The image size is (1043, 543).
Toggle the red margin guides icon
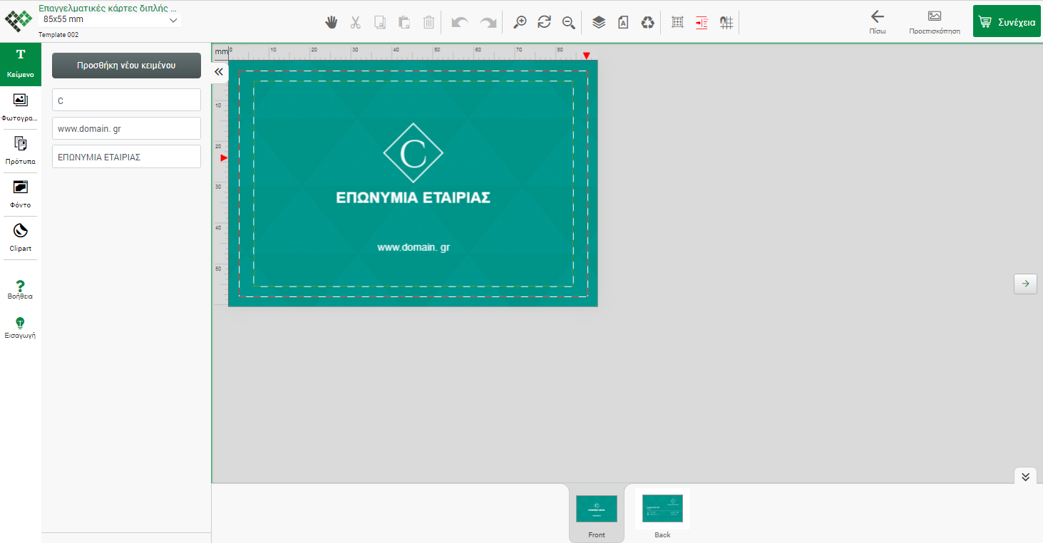pos(702,22)
